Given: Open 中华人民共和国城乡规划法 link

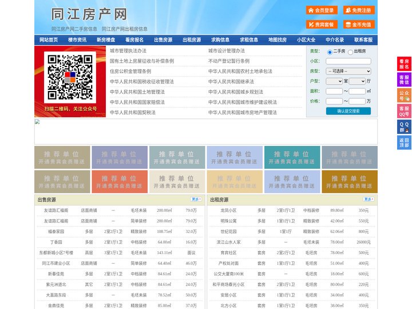Looking at the screenshot, I should pyautogui.click(x=236, y=92).
